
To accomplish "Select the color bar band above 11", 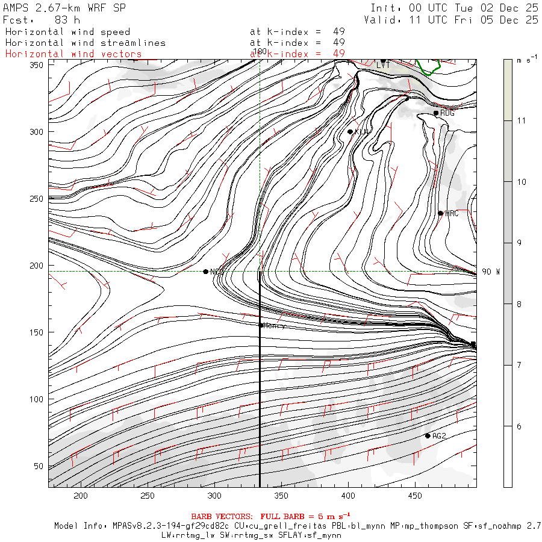I will coord(508,90).
